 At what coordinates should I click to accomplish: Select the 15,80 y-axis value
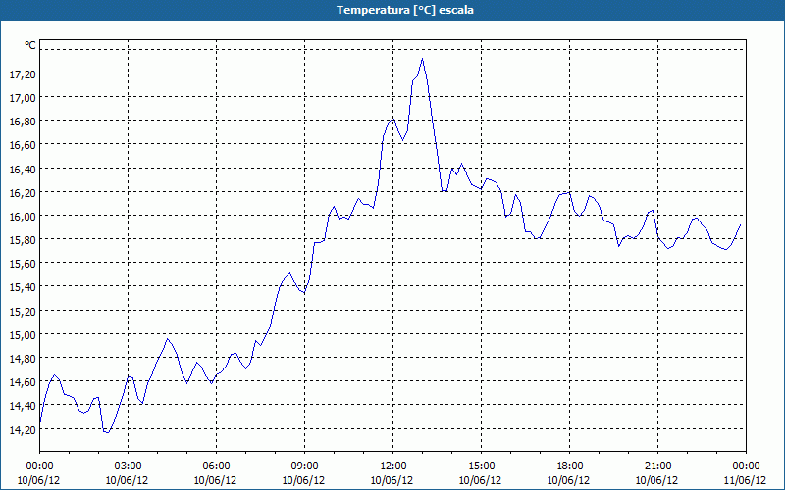point(23,240)
